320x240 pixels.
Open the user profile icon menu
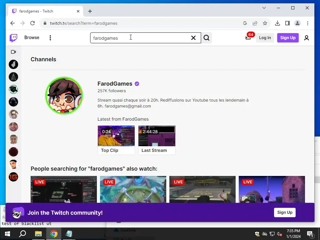click(306, 38)
